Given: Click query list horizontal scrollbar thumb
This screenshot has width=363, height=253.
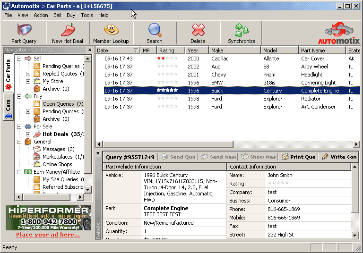Looking at the screenshot, I should (168, 144).
